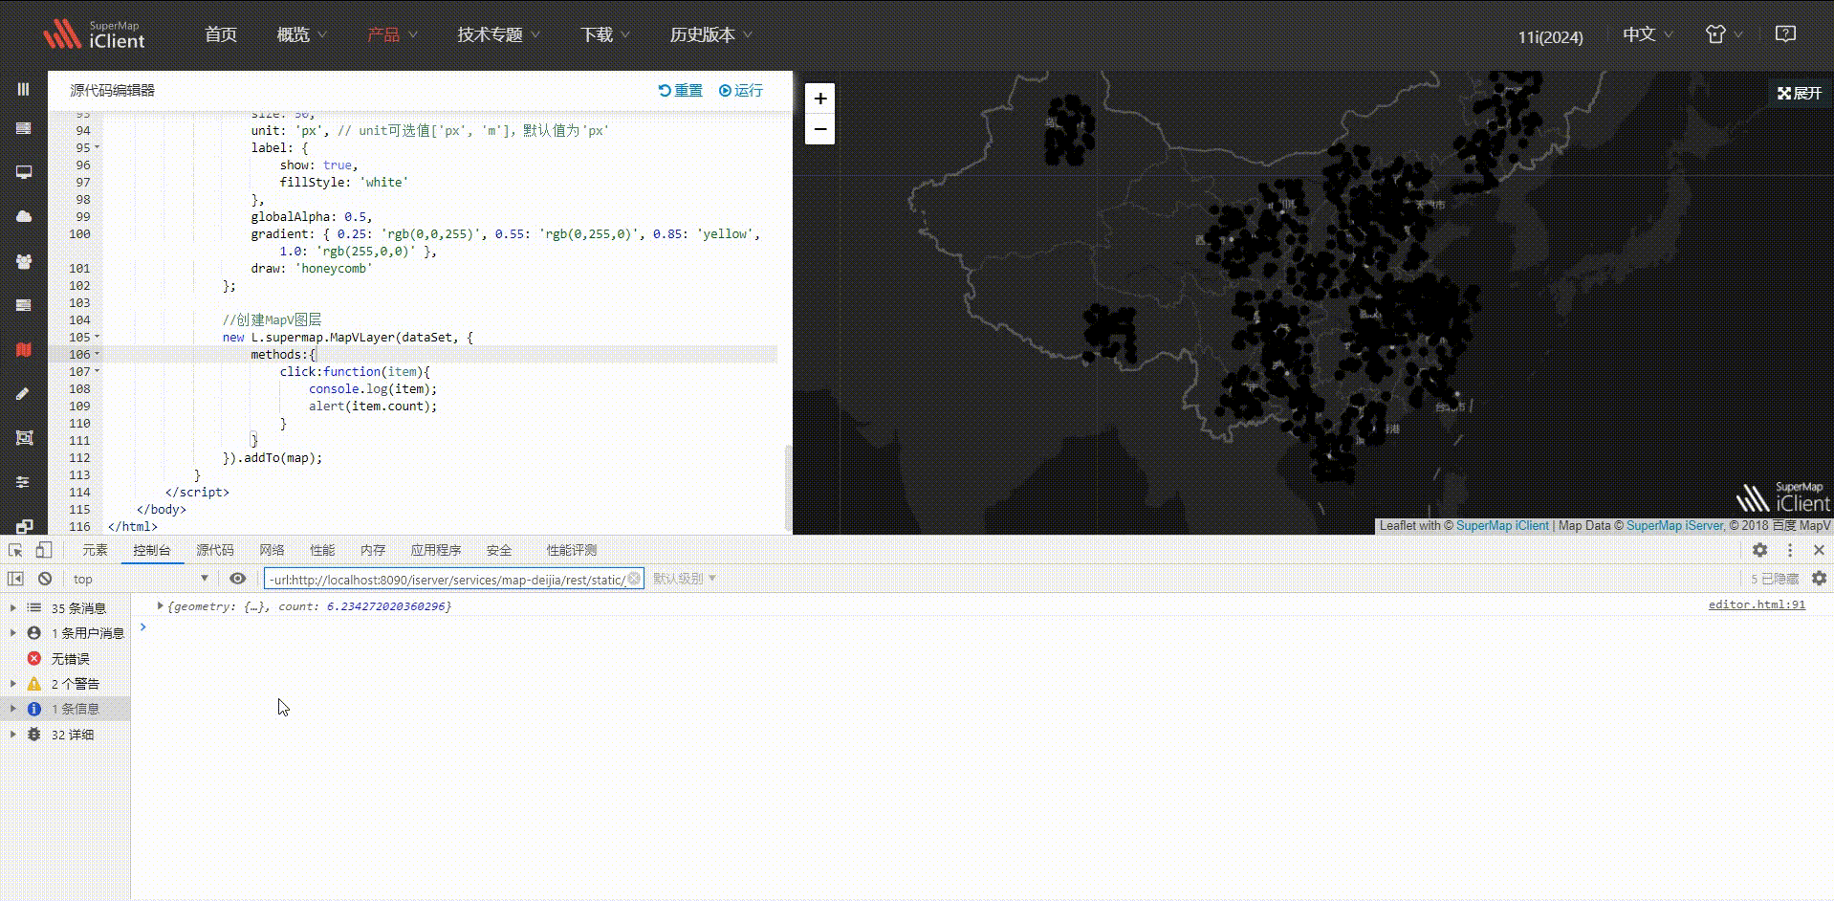
Task: Open the editor.html:91 source link
Action: coord(1757,604)
